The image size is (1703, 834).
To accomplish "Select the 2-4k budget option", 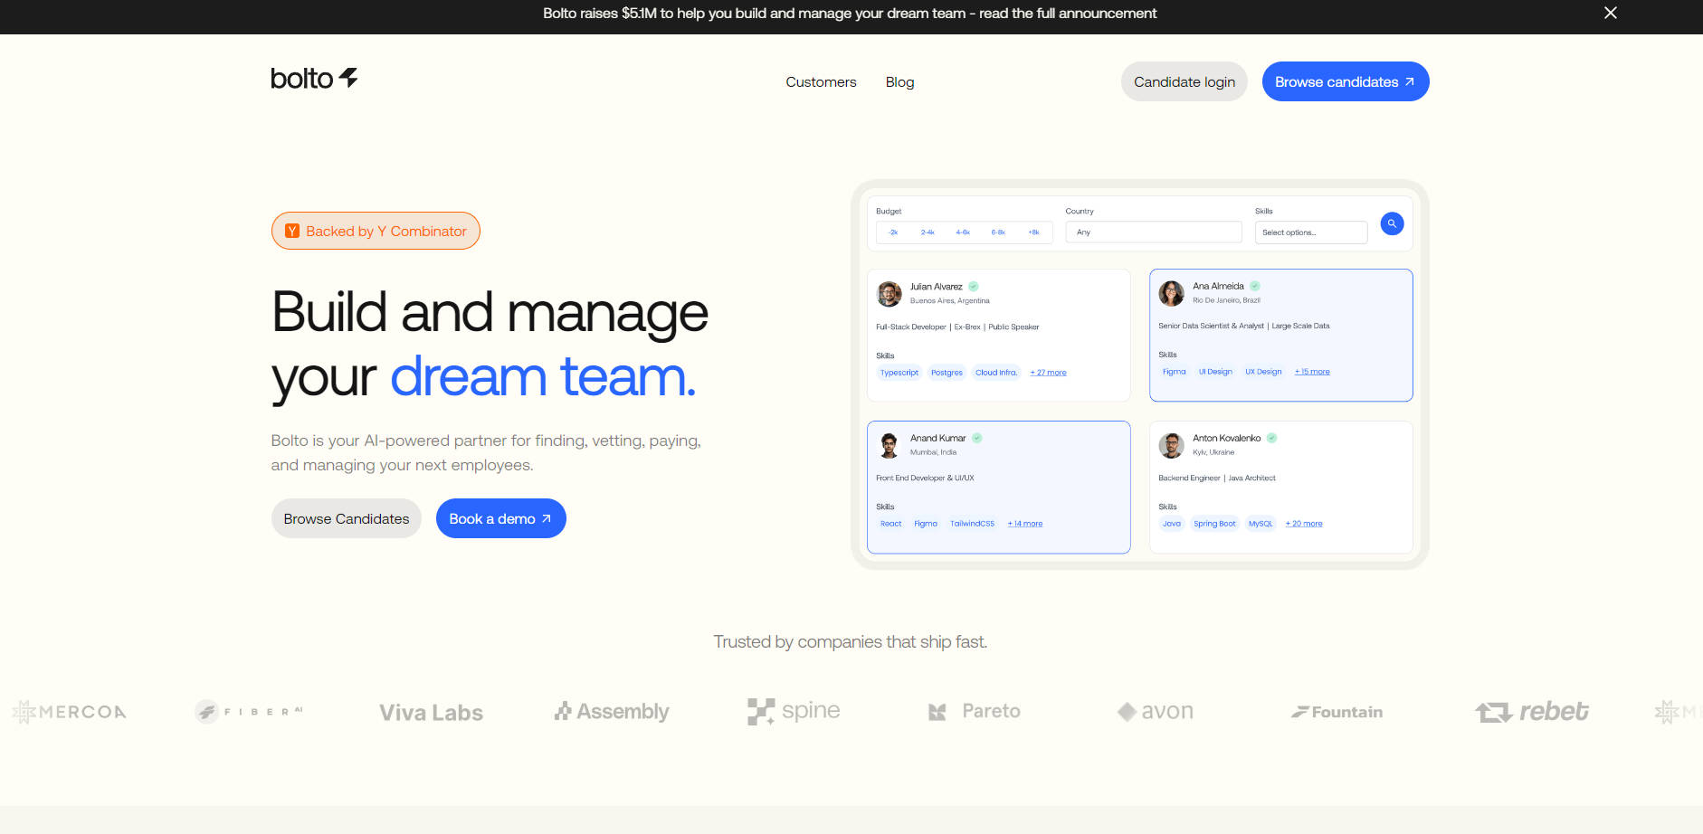I will click(x=928, y=232).
